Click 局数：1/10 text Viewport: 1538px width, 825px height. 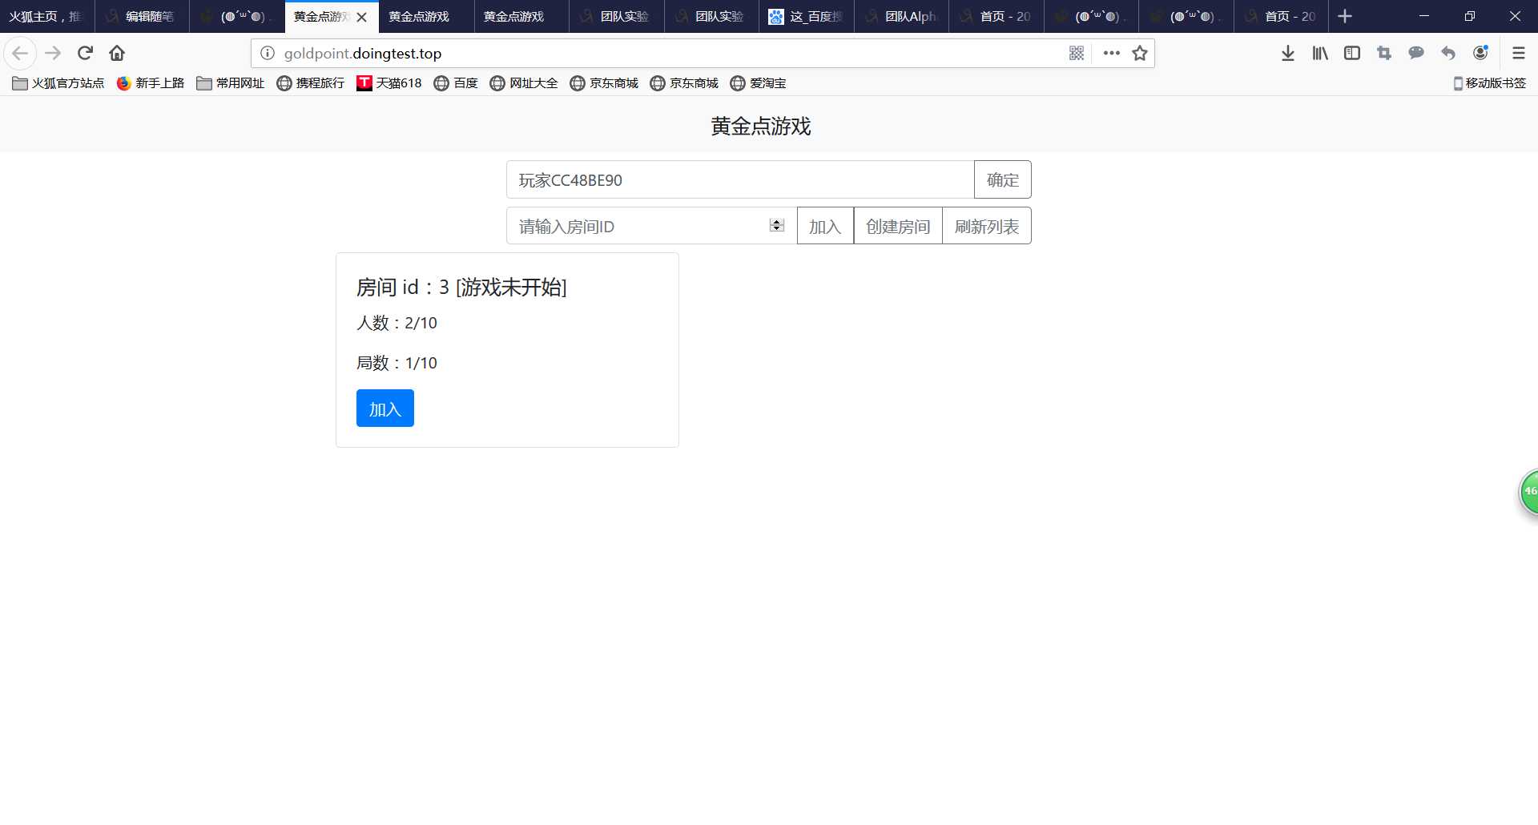(x=397, y=363)
